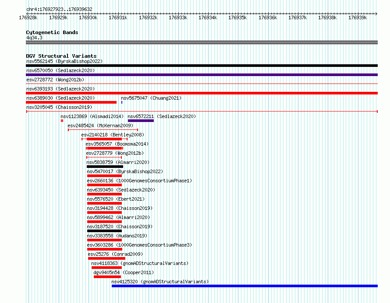
Task: Select the esv25276 red bar
Action: point(107,258)
